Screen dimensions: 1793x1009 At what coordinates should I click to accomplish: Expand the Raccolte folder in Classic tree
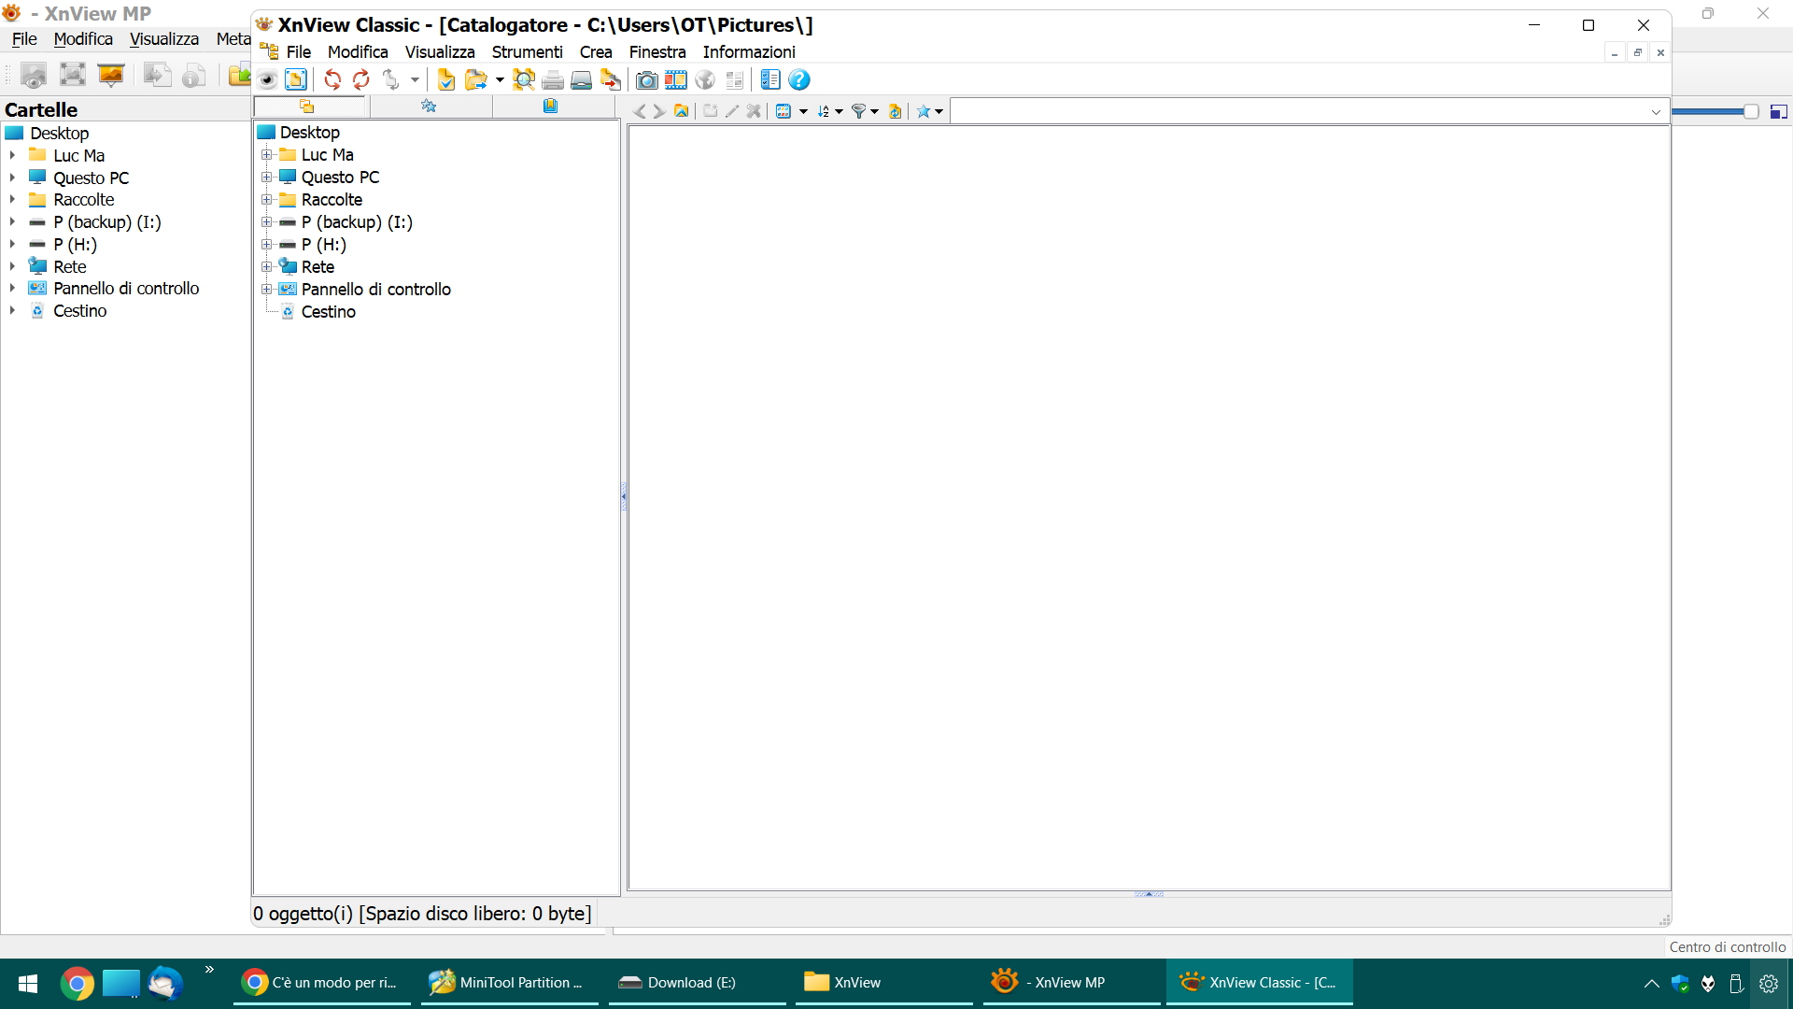(267, 200)
